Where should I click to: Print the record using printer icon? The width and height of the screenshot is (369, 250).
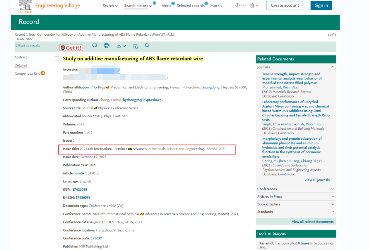coord(107,46)
